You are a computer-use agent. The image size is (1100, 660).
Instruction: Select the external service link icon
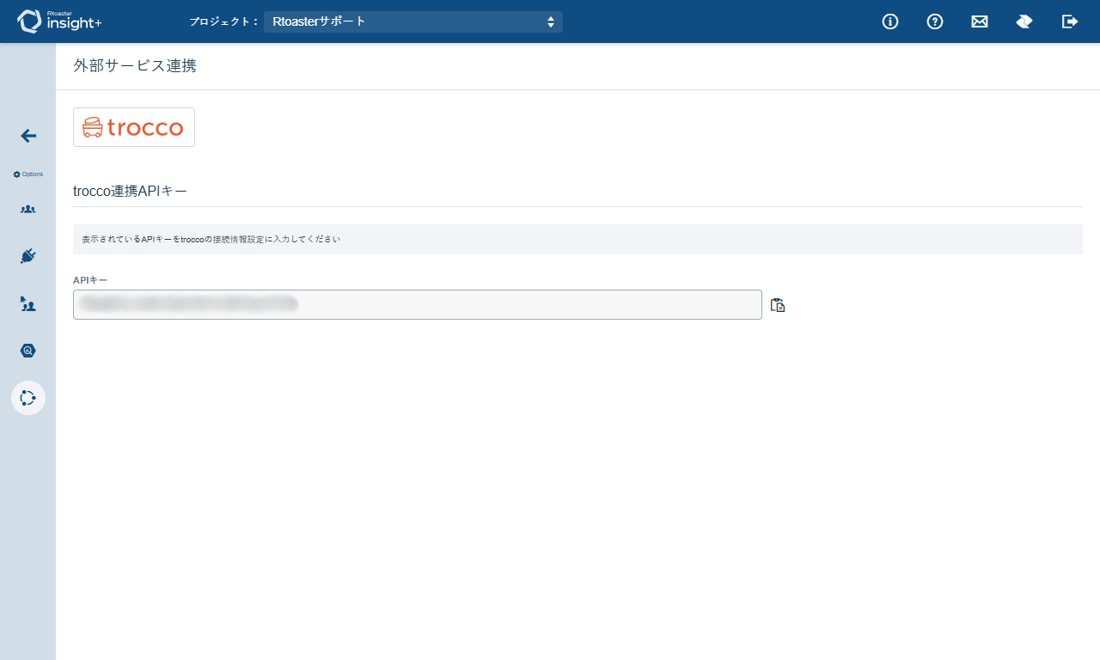pos(28,398)
